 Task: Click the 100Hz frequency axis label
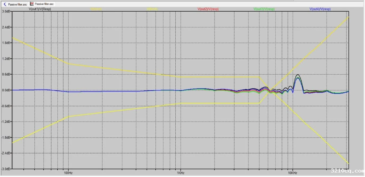click(68, 173)
